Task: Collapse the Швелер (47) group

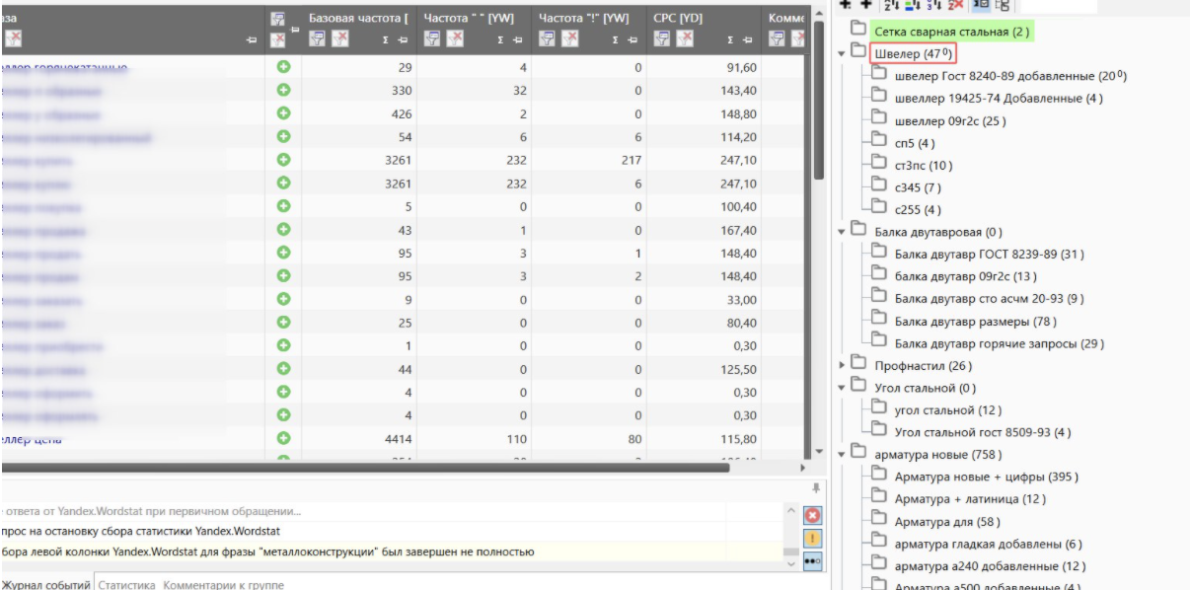Action: tap(842, 53)
